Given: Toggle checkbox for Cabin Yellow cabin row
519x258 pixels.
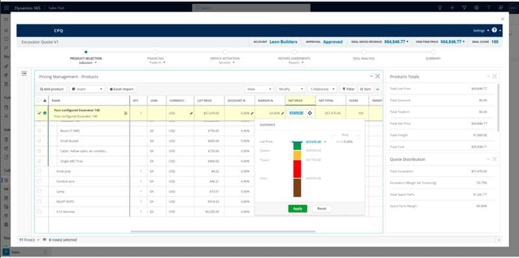Looking at the screenshot, I should click(x=40, y=151).
